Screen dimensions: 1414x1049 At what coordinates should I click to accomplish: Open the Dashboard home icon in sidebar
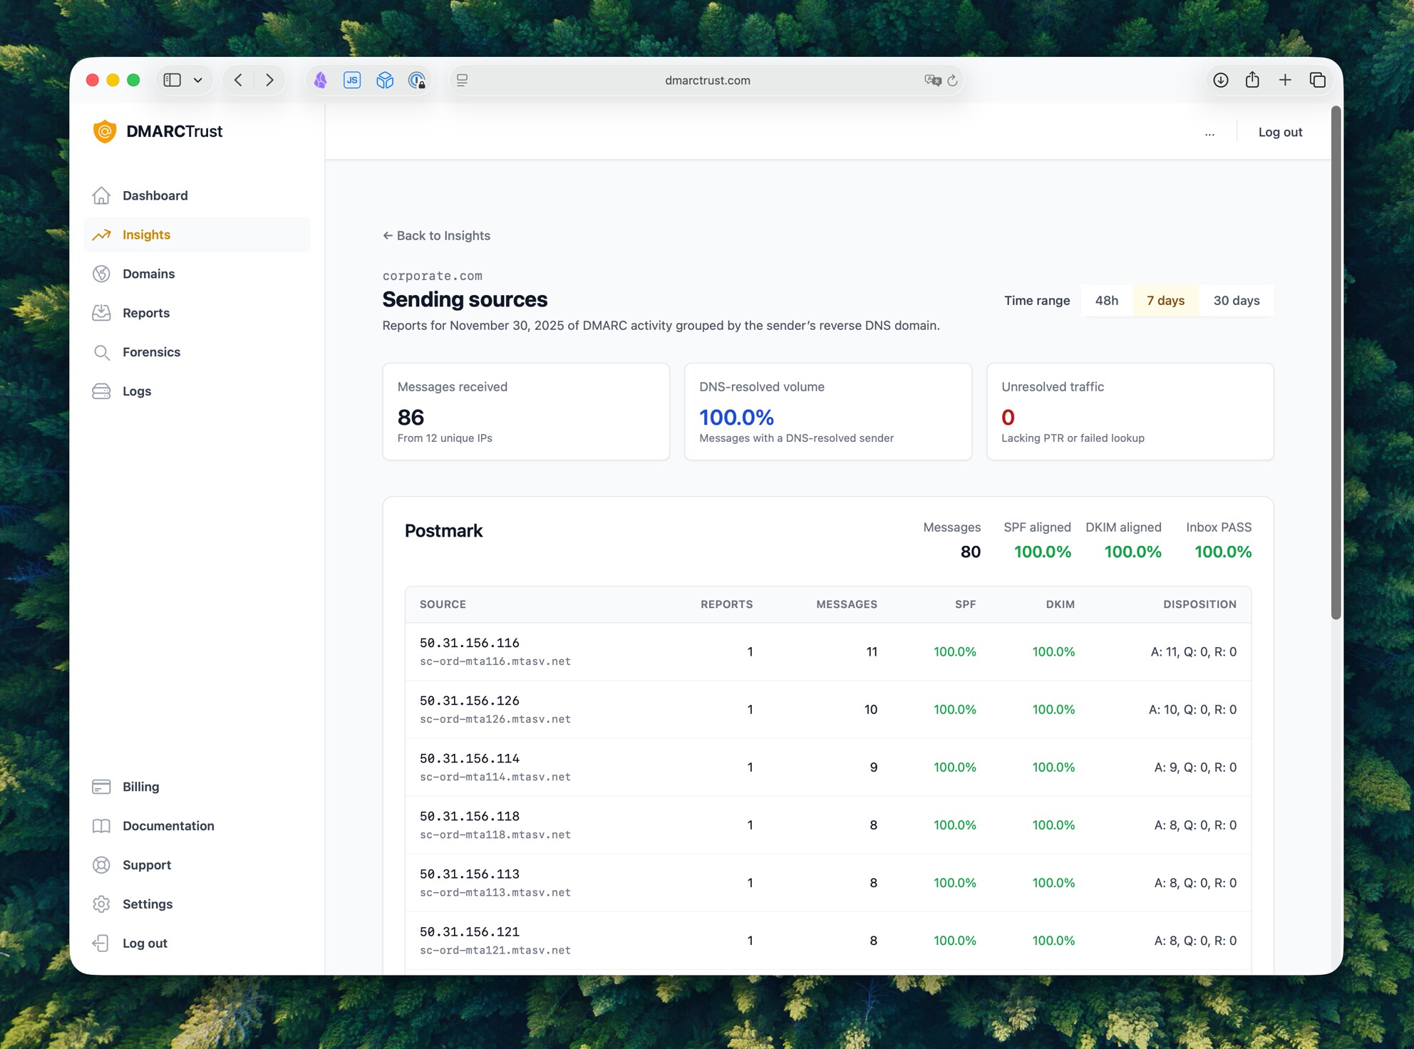(102, 195)
